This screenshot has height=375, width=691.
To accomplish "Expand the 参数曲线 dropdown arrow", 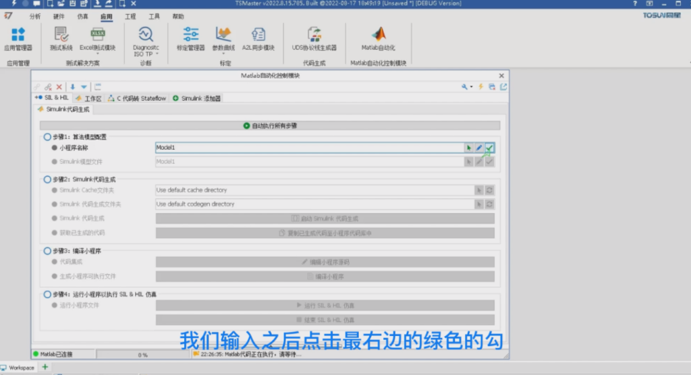I will tap(223, 54).
